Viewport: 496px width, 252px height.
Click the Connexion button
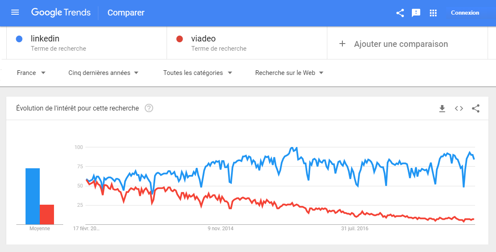465,13
